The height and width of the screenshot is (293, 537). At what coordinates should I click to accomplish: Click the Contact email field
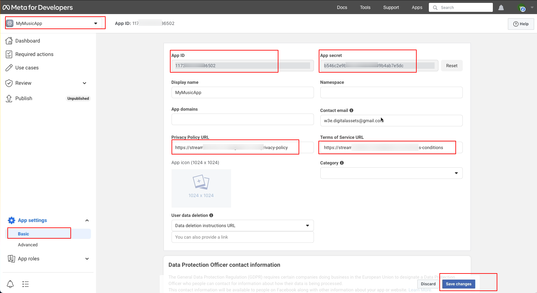coord(391,121)
